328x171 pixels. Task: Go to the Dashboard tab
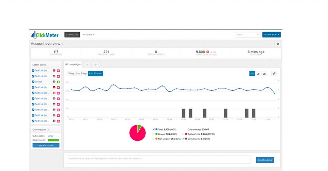coord(72,34)
